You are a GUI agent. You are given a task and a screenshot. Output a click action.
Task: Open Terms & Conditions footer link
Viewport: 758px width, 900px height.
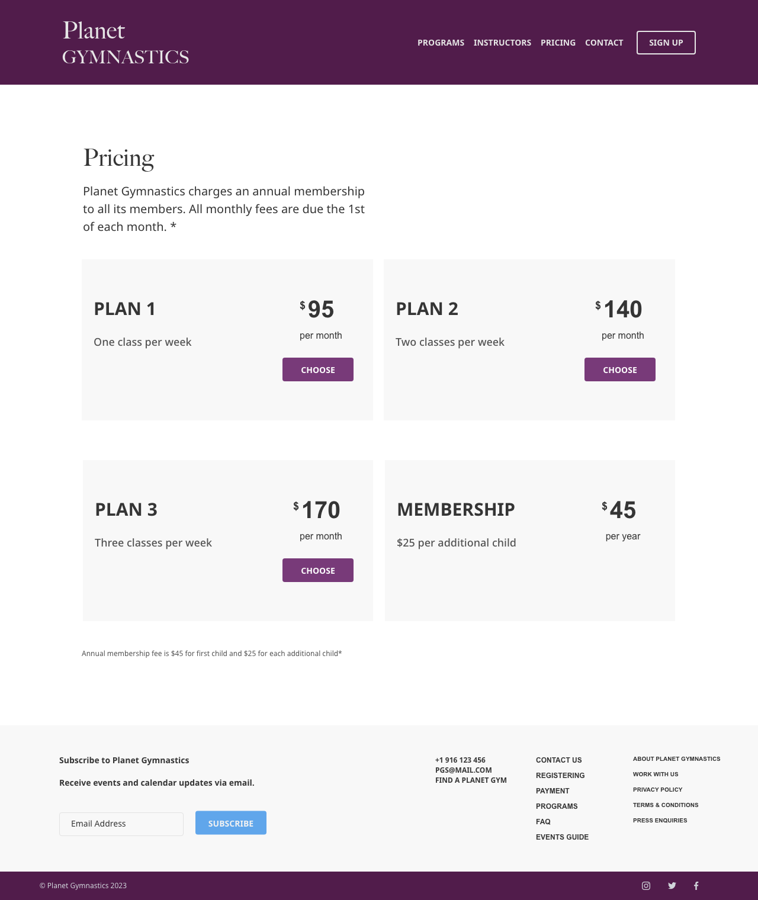coord(666,805)
